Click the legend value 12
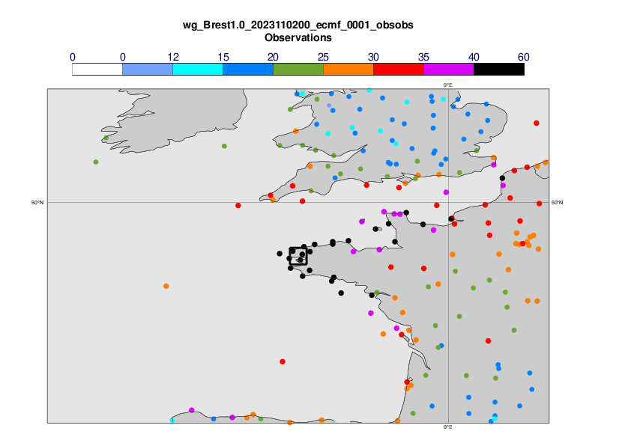This screenshot has height=446, width=631. pyautogui.click(x=173, y=57)
